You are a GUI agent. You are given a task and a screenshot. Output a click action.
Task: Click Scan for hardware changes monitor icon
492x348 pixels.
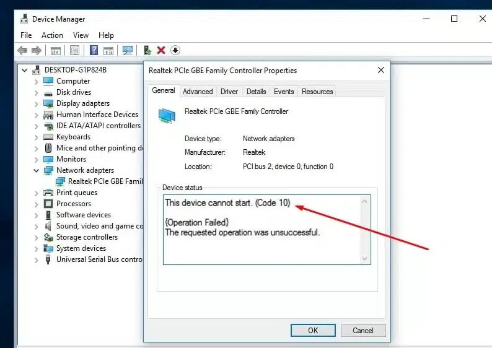point(128,50)
